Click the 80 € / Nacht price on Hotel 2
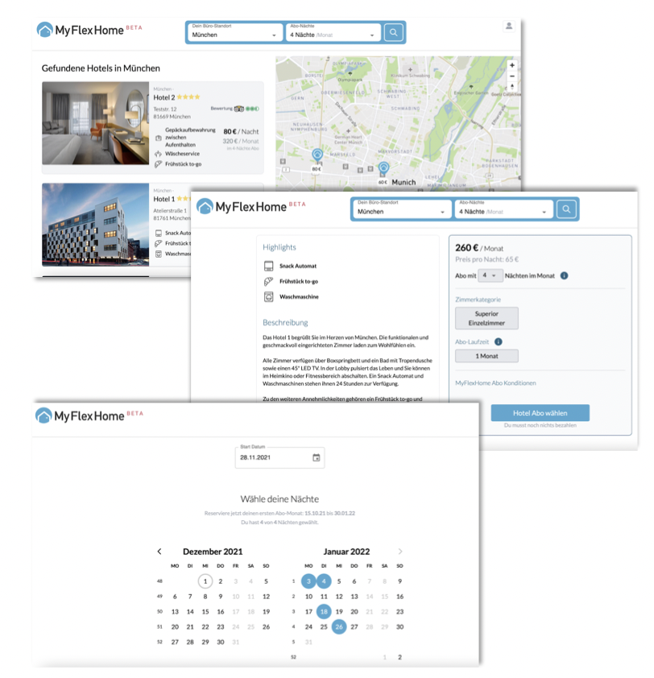The width and height of the screenshot is (654, 678). tap(241, 131)
